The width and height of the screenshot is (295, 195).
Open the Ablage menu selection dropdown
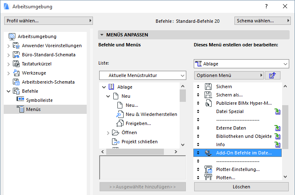point(241,64)
